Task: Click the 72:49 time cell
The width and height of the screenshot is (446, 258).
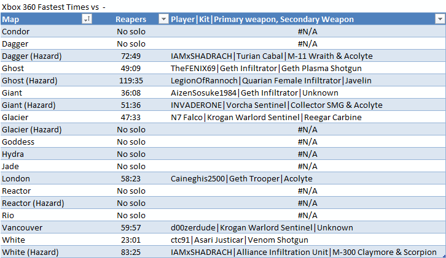Action: tap(131, 56)
